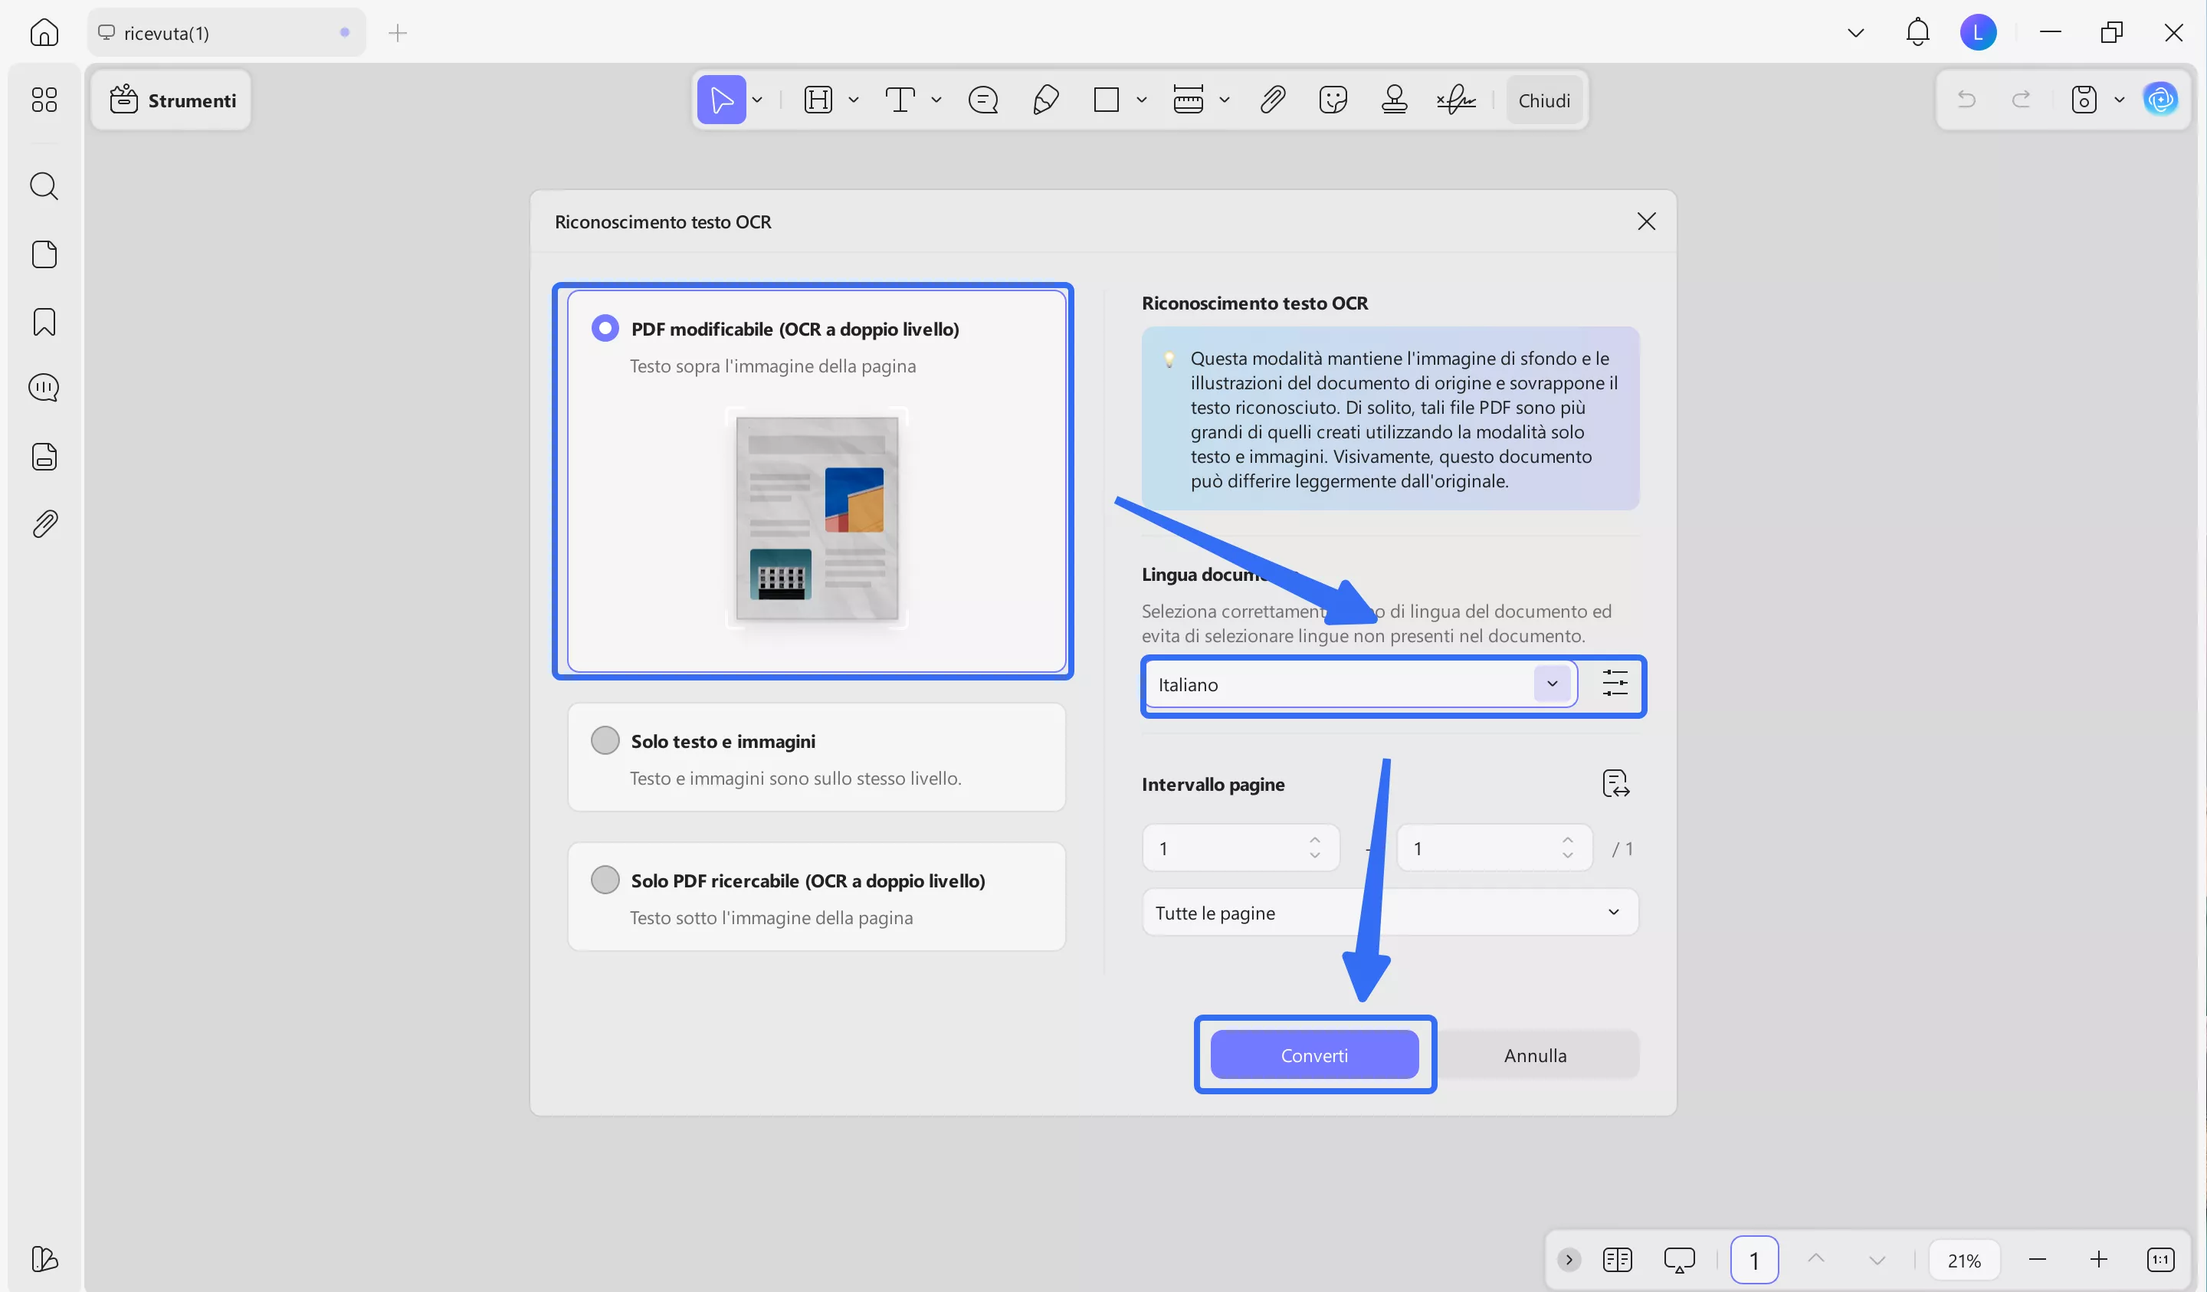Click the comment bubble tool
The width and height of the screenshot is (2207, 1292).
(982, 100)
